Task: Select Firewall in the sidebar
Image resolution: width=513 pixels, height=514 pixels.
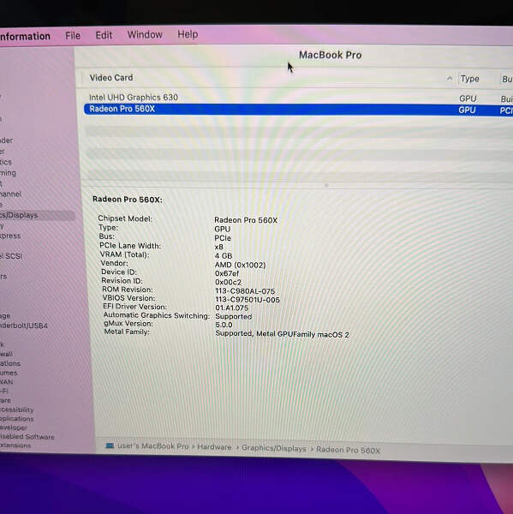Action: (6, 354)
